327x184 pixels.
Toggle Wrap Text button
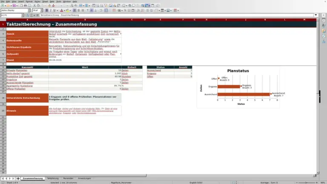coord(101,10)
